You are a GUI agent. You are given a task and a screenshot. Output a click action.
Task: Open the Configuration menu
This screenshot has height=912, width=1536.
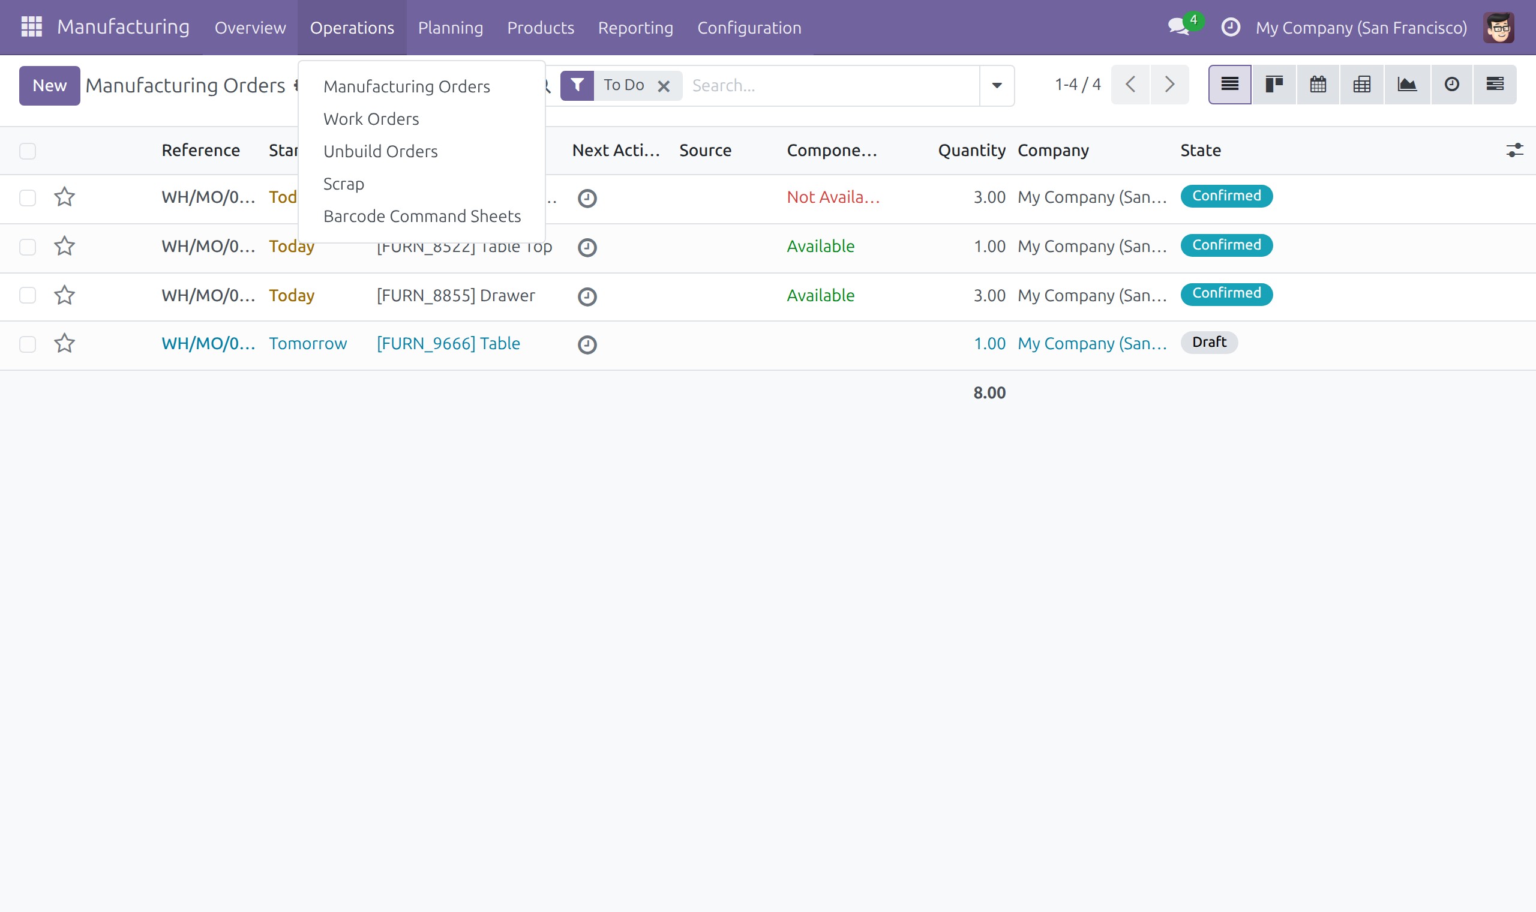(x=749, y=28)
